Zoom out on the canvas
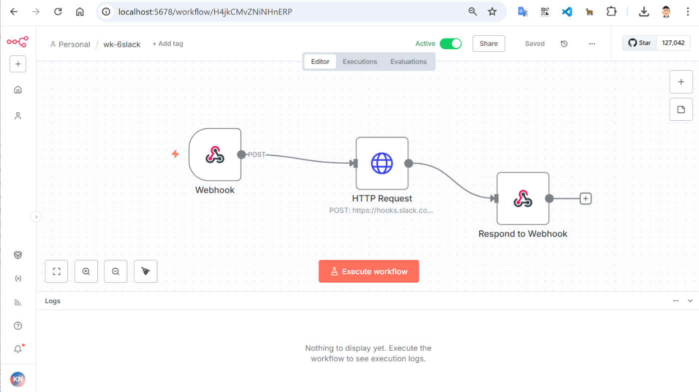 coord(116,271)
